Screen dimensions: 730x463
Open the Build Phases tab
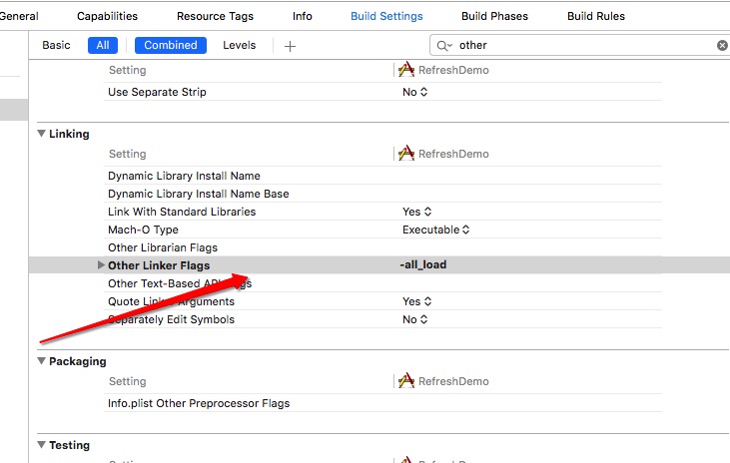494,16
